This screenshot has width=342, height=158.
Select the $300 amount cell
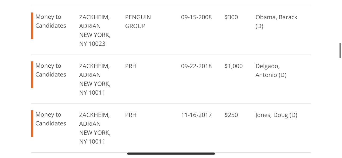[x=231, y=17]
